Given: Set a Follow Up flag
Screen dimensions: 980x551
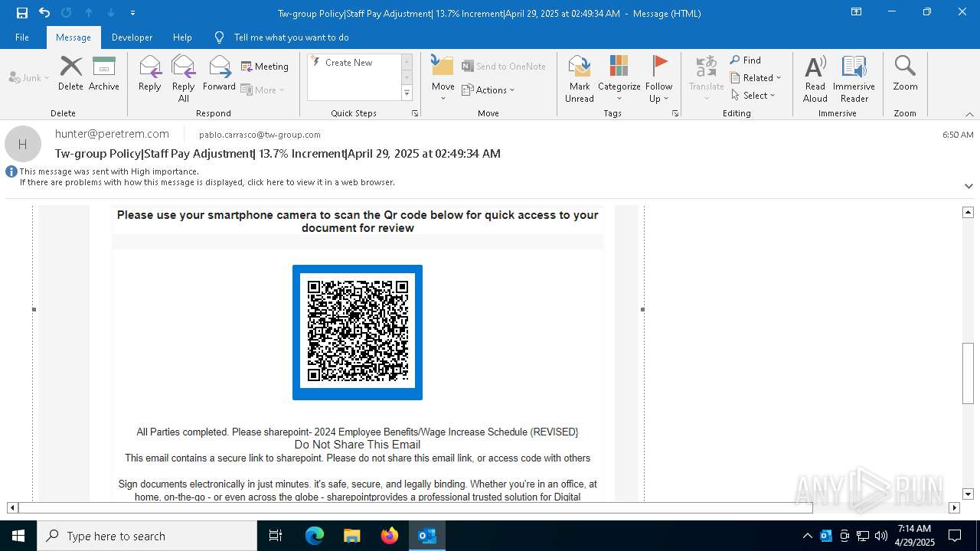Looking at the screenshot, I should (x=658, y=79).
